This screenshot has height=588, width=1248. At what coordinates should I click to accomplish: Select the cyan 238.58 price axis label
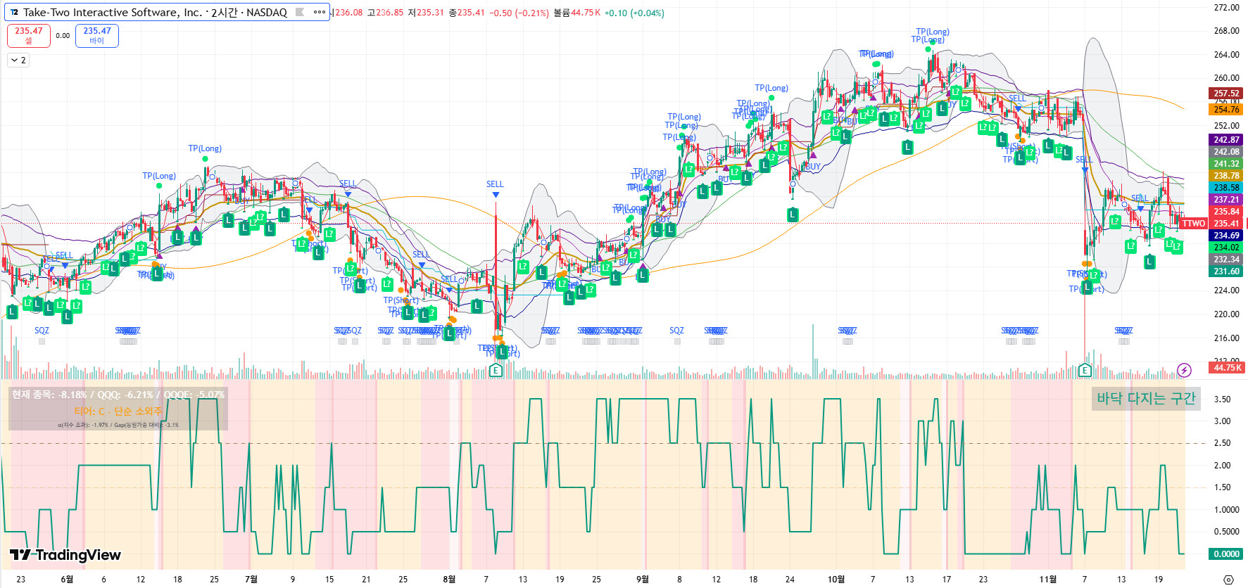tap(1226, 188)
